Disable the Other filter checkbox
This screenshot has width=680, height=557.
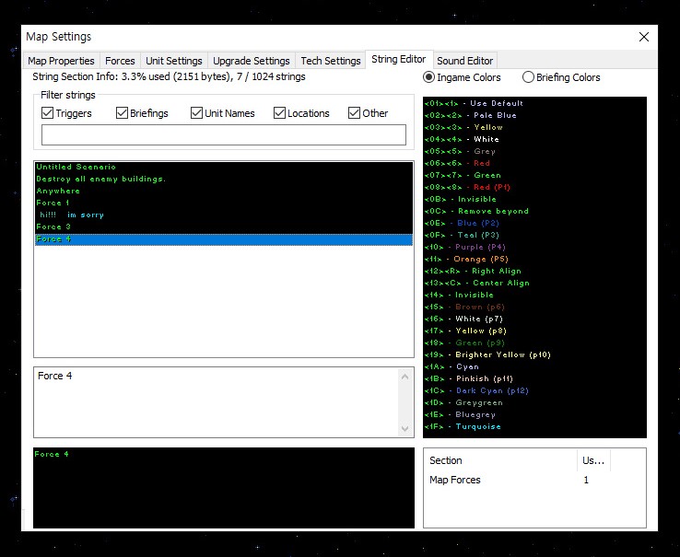(x=368, y=113)
